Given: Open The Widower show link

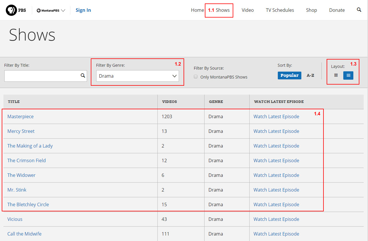Looking at the screenshot, I should pos(22,175).
